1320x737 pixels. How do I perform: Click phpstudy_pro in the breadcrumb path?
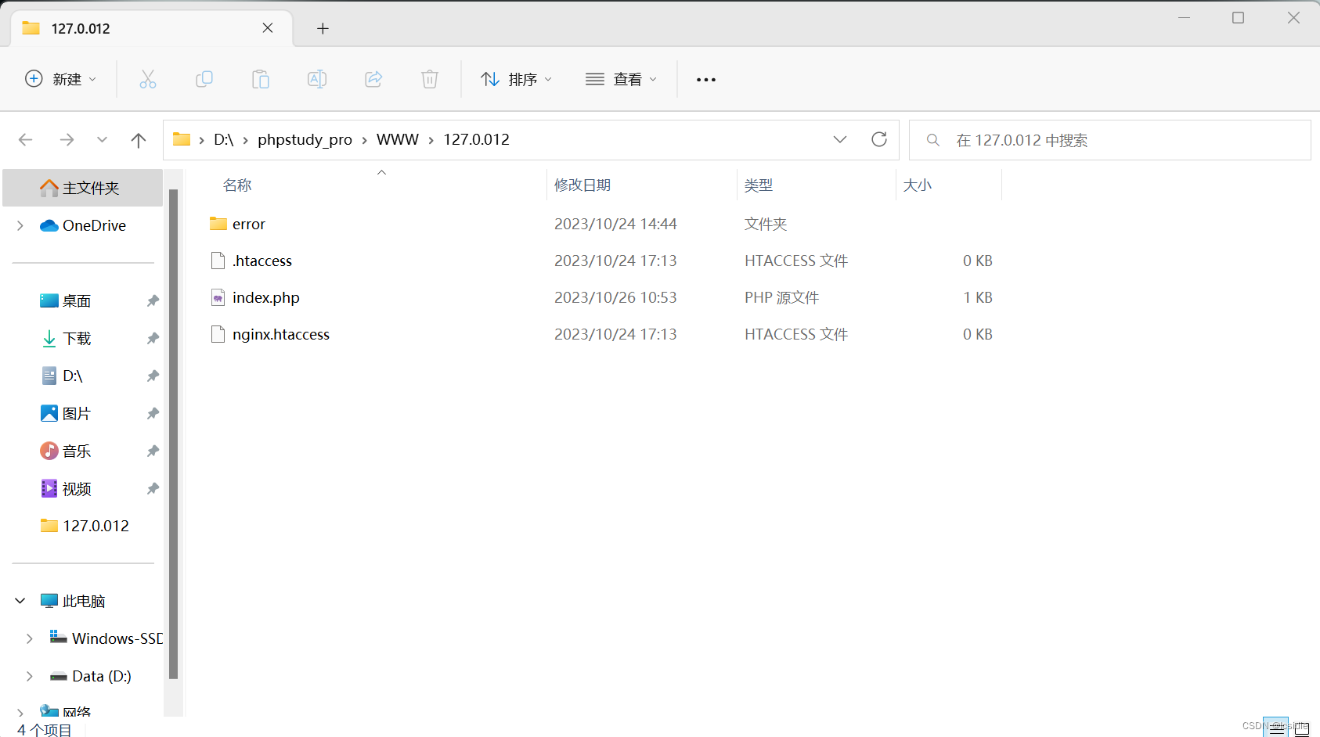pos(305,139)
